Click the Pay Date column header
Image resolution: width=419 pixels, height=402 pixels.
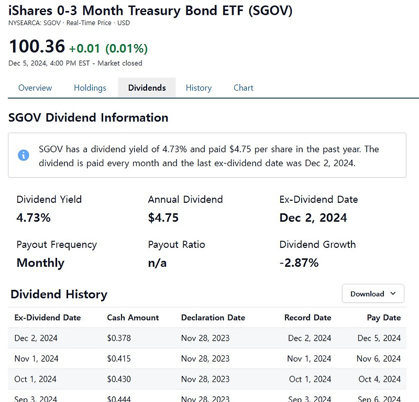pos(384,318)
